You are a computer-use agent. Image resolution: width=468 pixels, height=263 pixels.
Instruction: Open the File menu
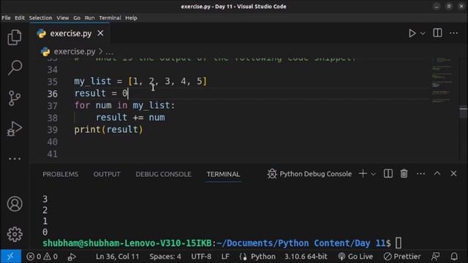coord(6,18)
